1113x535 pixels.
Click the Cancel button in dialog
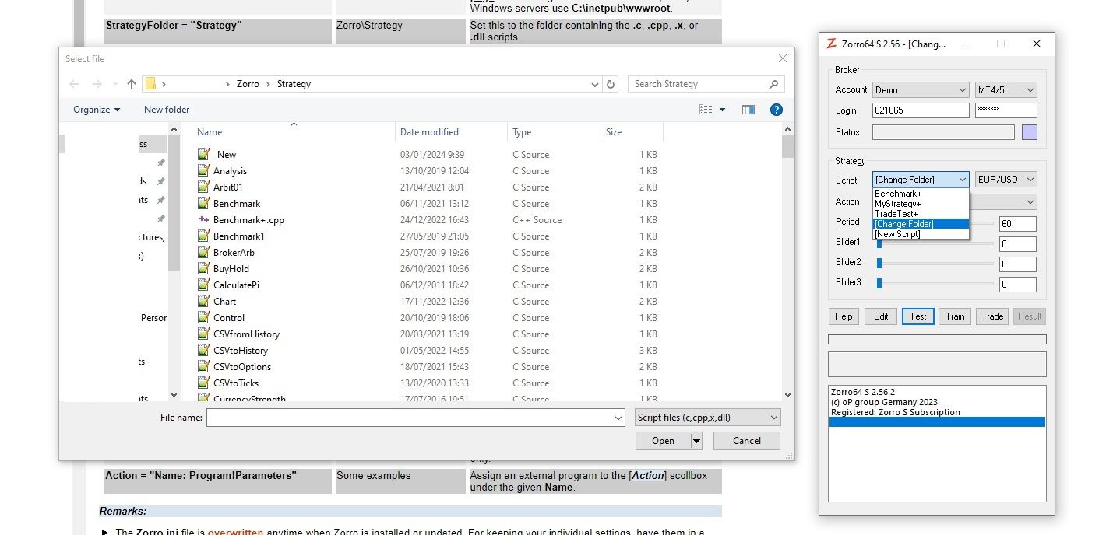[746, 441]
